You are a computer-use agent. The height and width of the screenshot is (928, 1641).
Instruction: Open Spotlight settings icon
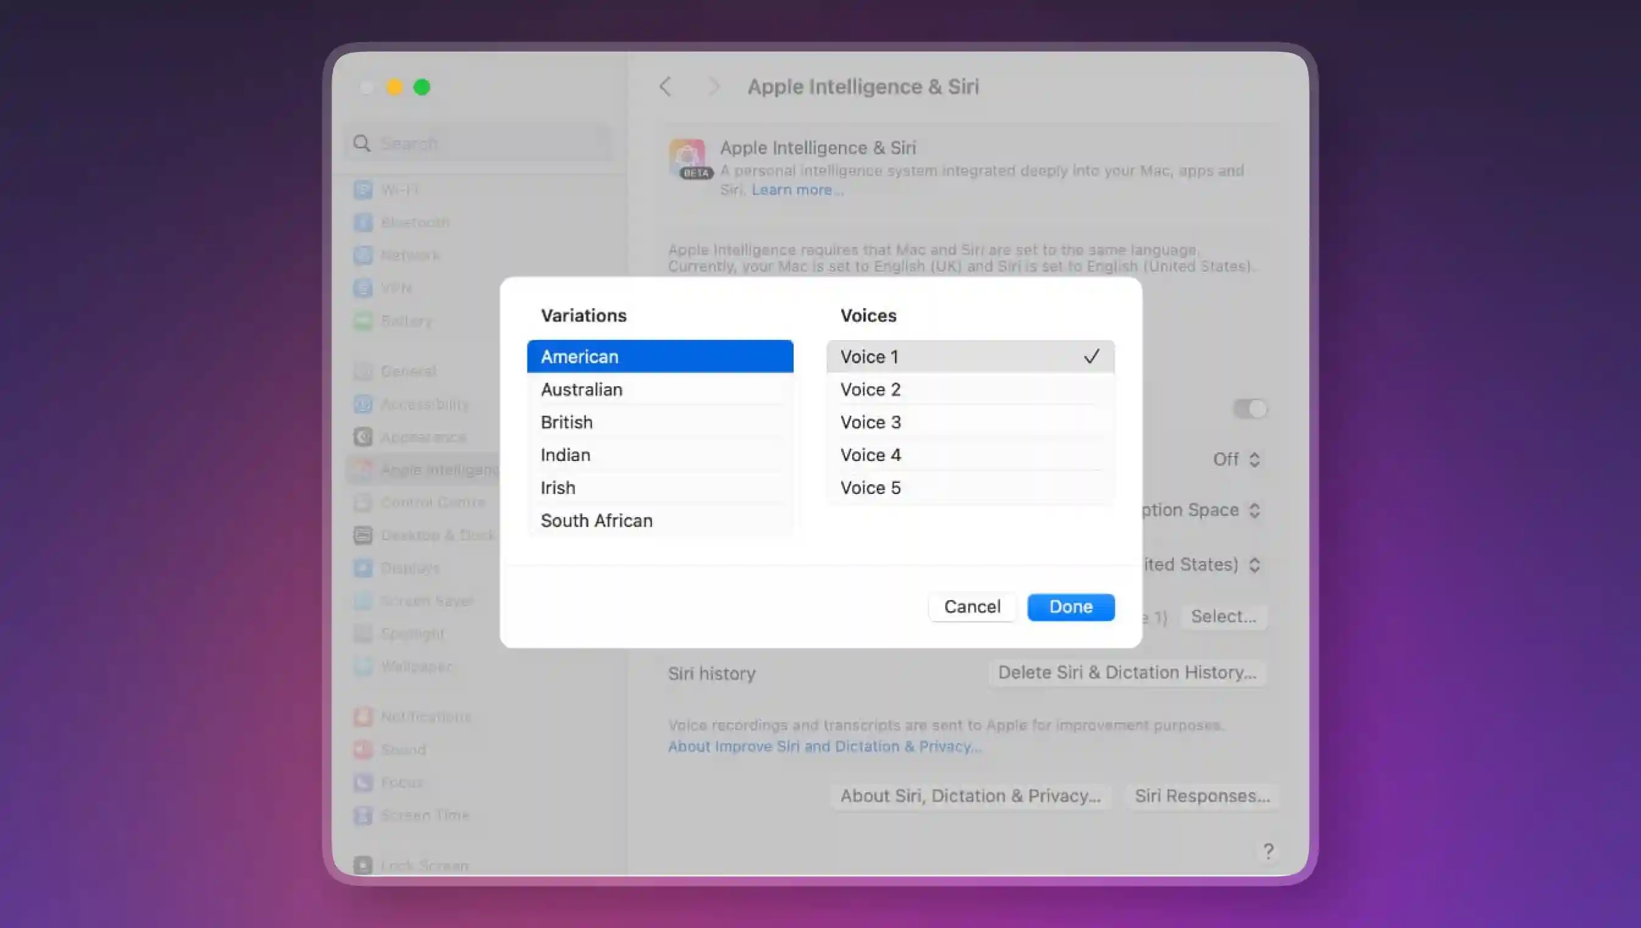click(x=363, y=634)
